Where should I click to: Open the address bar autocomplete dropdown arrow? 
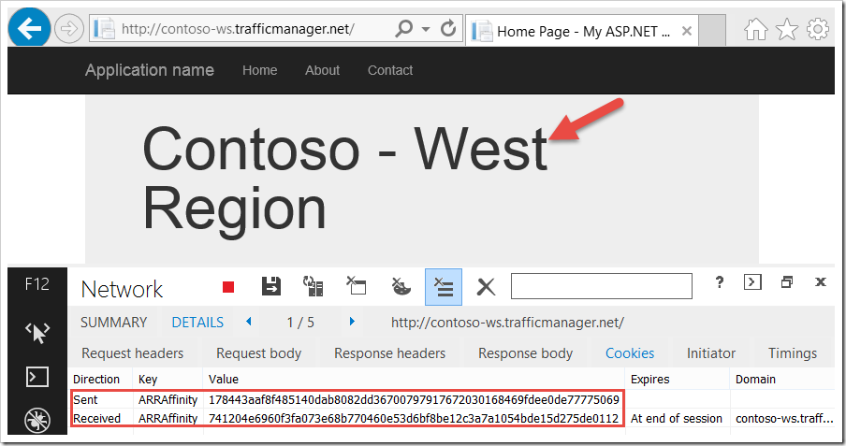[426, 29]
